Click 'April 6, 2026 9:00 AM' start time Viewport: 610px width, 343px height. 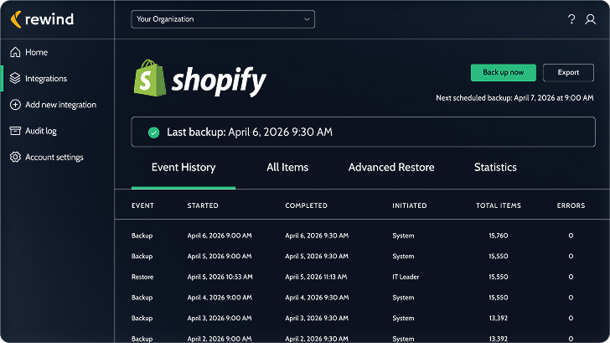(220, 236)
